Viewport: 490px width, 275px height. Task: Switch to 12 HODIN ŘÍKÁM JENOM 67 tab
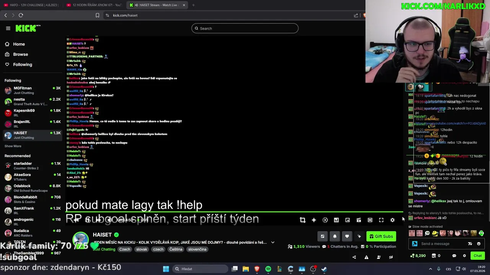(94, 5)
